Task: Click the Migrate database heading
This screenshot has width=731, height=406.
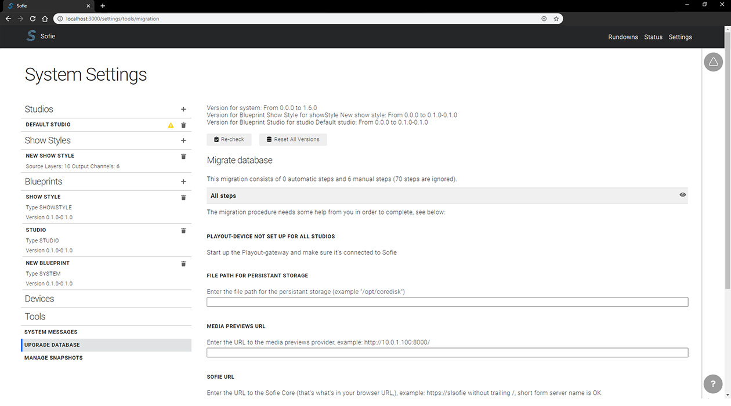Action: [x=240, y=160]
